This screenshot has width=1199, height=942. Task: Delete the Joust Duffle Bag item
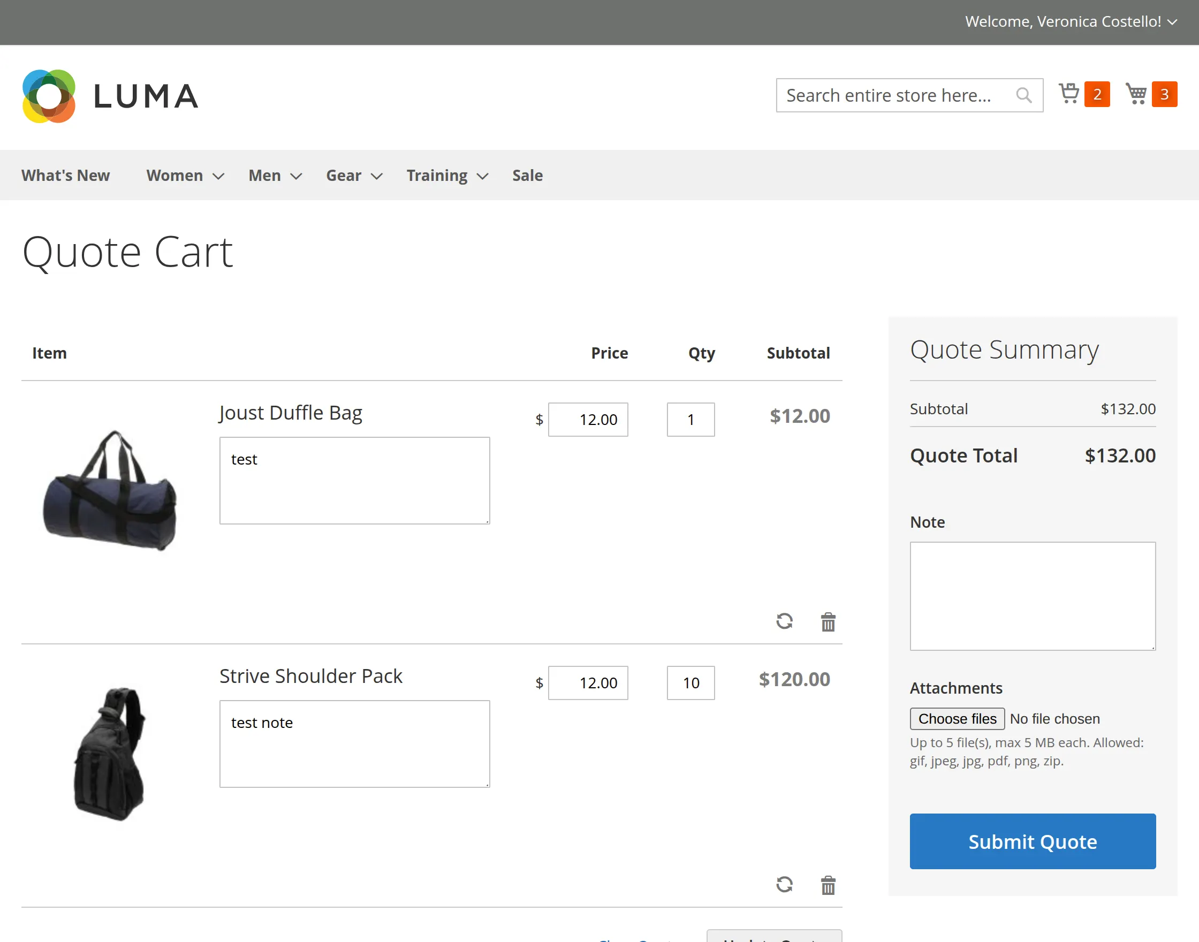(x=828, y=621)
